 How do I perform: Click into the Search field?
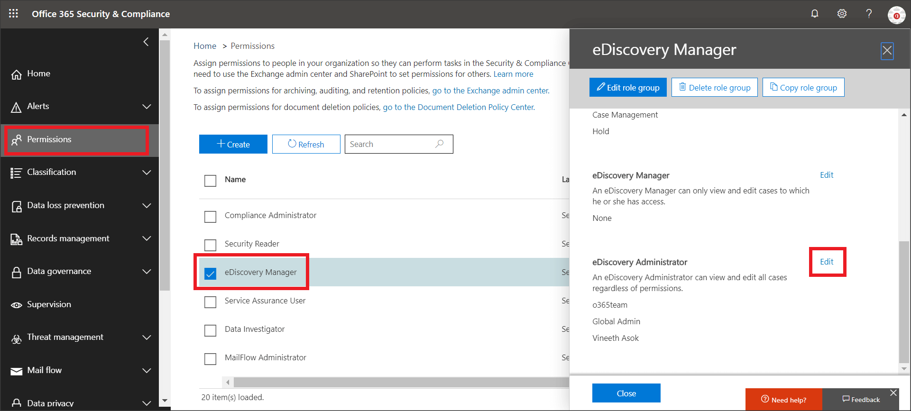tap(389, 144)
